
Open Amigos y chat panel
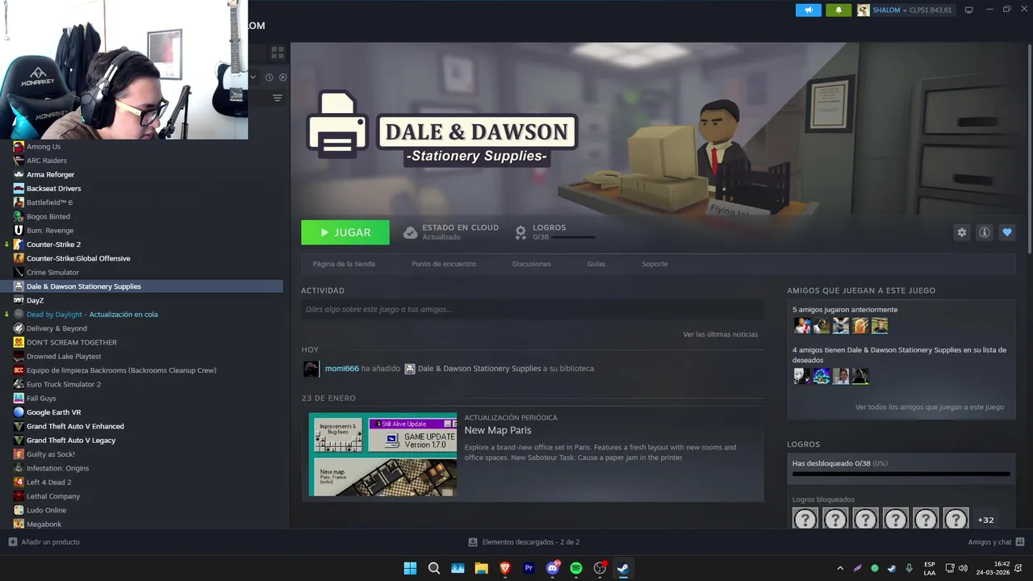996,542
